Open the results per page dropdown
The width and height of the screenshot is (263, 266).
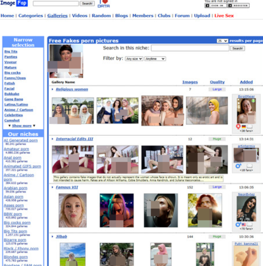click(x=222, y=41)
